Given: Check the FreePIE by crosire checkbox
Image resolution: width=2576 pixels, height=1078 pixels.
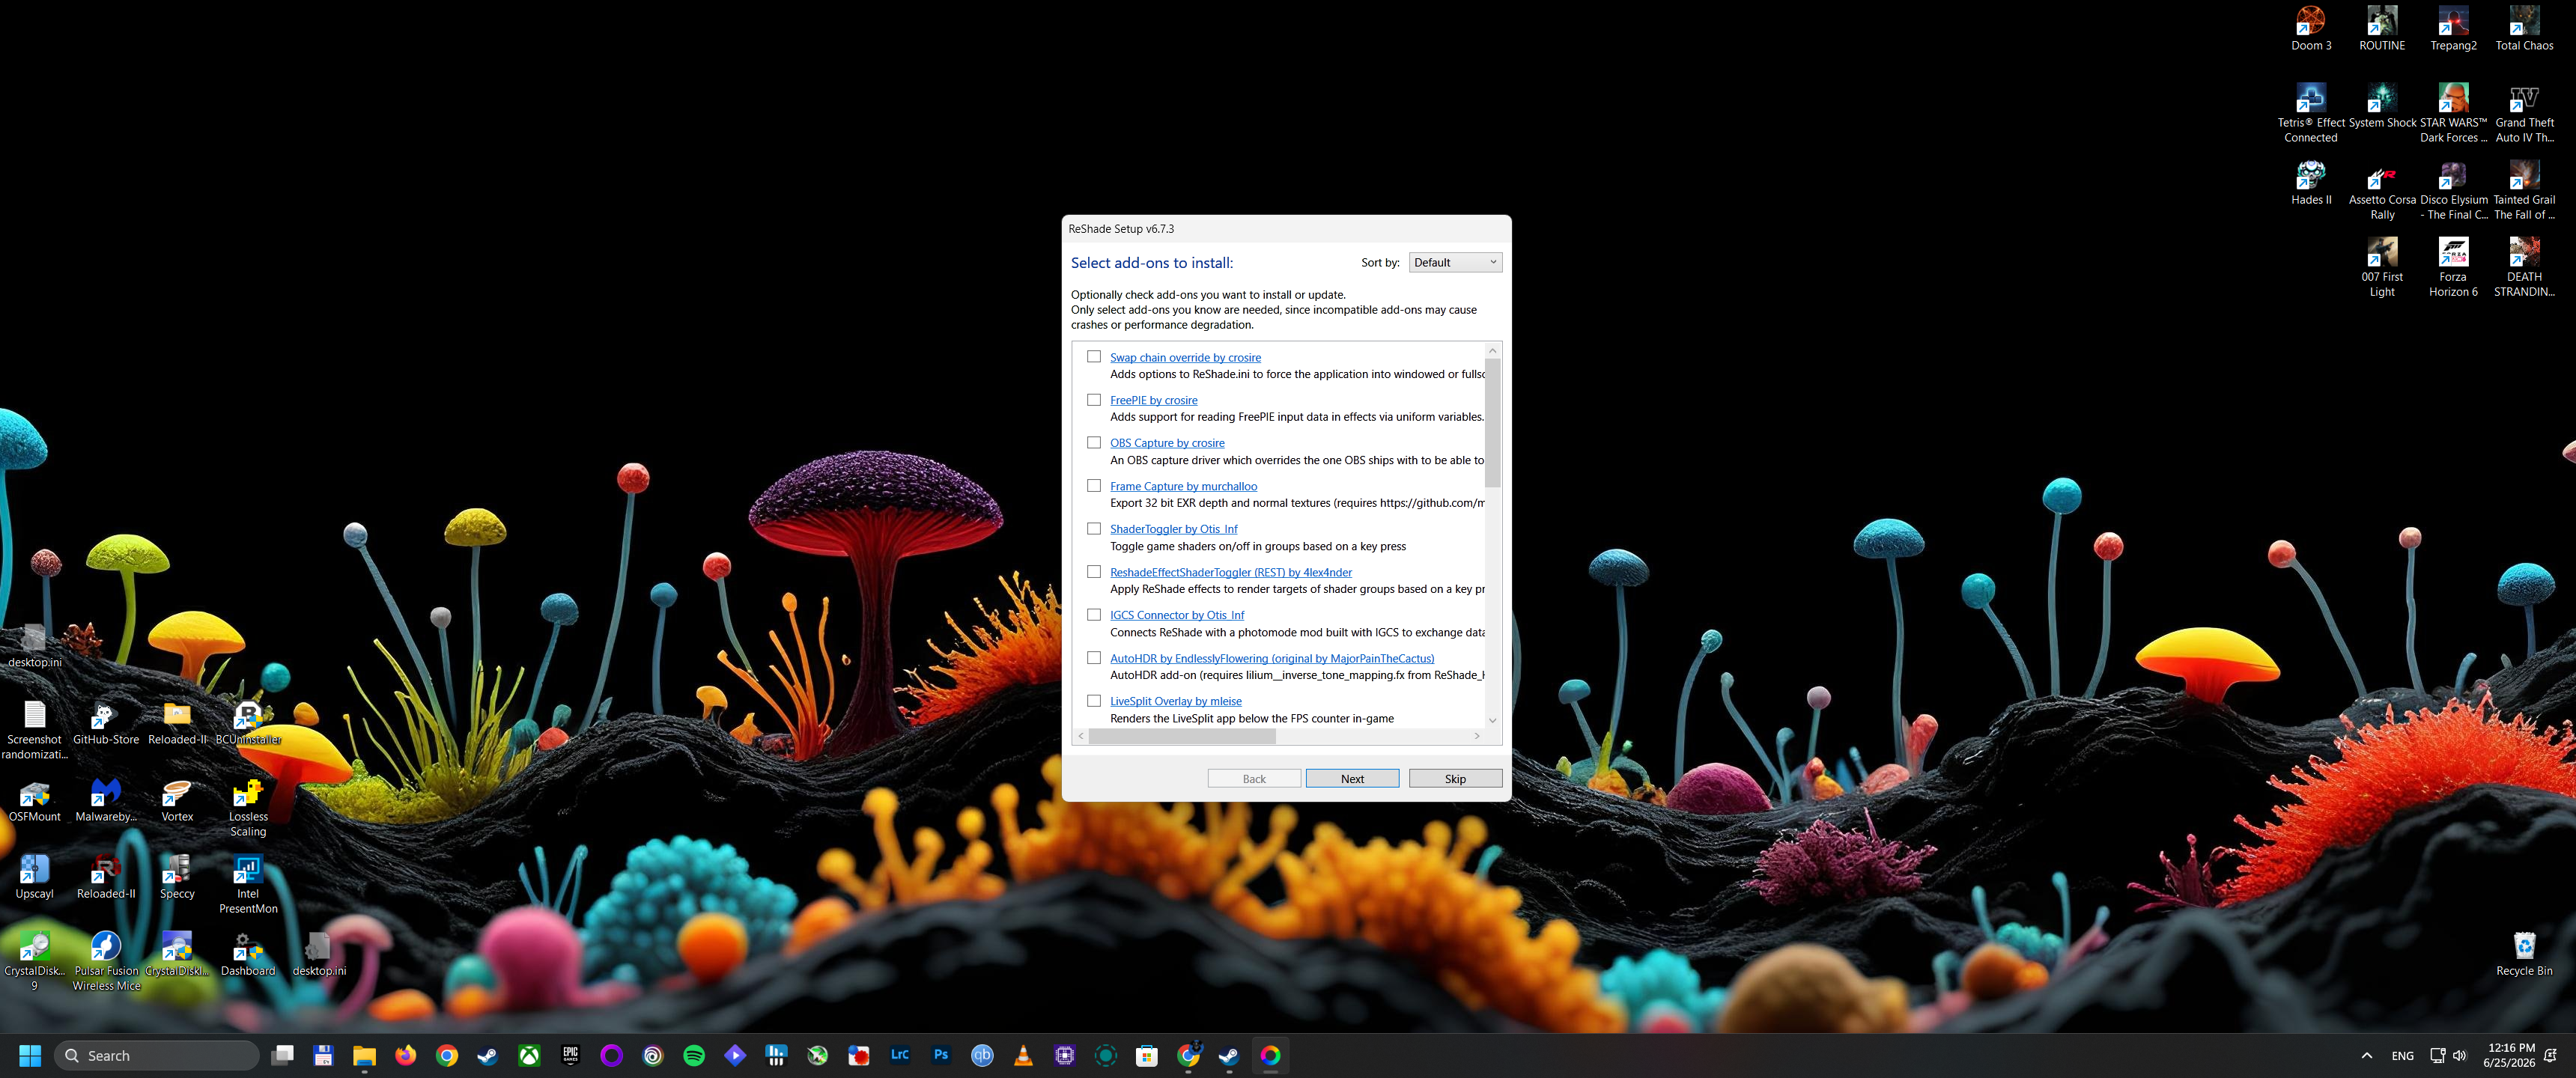Looking at the screenshot, I should pos(1094,400).
